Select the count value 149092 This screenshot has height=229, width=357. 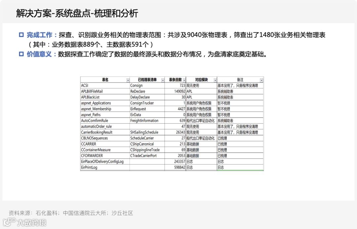175,91
